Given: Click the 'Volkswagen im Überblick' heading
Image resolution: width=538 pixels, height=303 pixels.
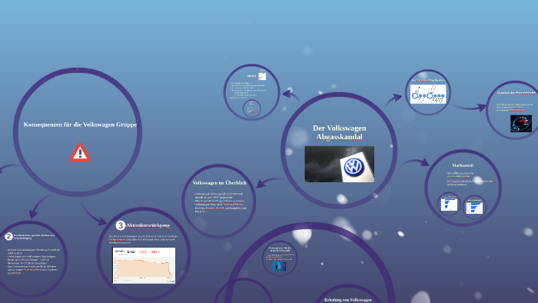Looking at the screenshot, I should [x=219, y=183].
